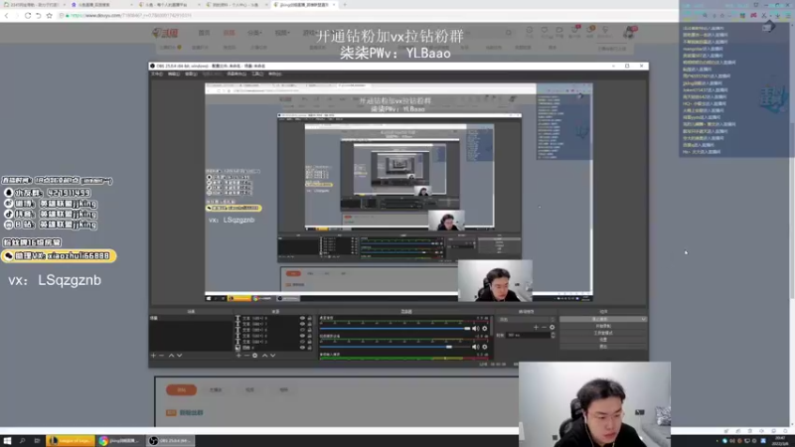795x447 pixels.
Task: Move the scene up in OBS list
Action: [x=171, y=356]
